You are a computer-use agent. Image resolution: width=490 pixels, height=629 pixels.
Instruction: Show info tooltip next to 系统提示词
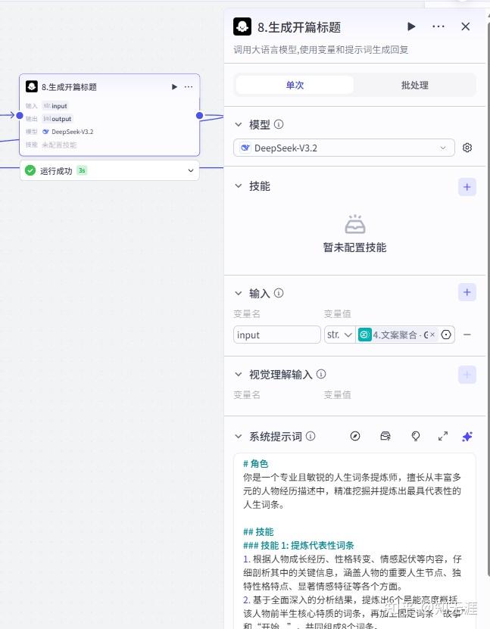(x=311, y=436)
